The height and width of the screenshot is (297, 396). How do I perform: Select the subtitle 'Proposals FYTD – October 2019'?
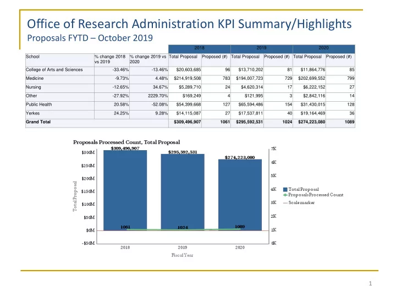90,38
